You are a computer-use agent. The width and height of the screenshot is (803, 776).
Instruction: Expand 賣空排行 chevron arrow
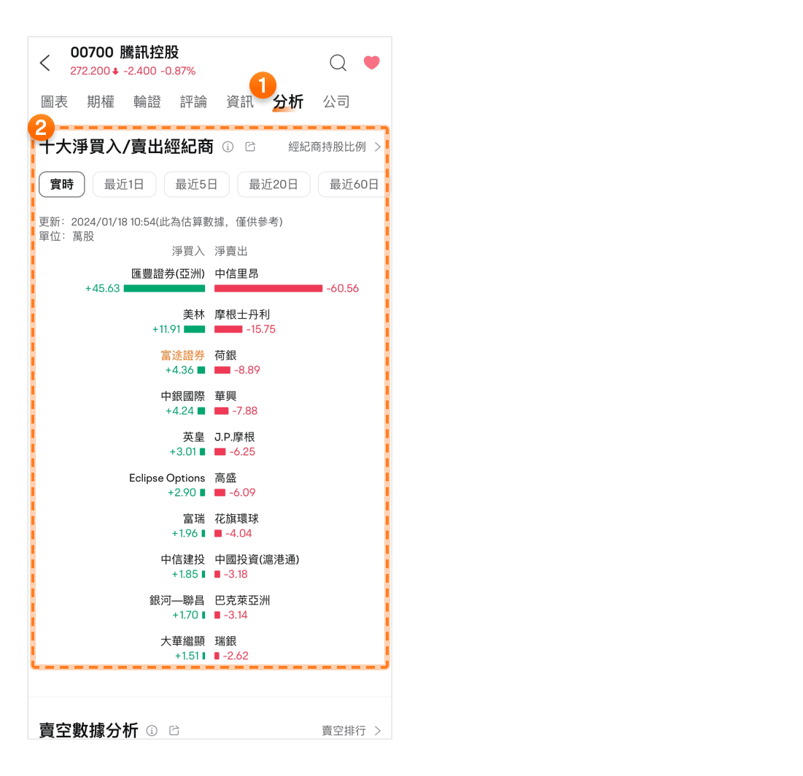[x=377, y=730]
